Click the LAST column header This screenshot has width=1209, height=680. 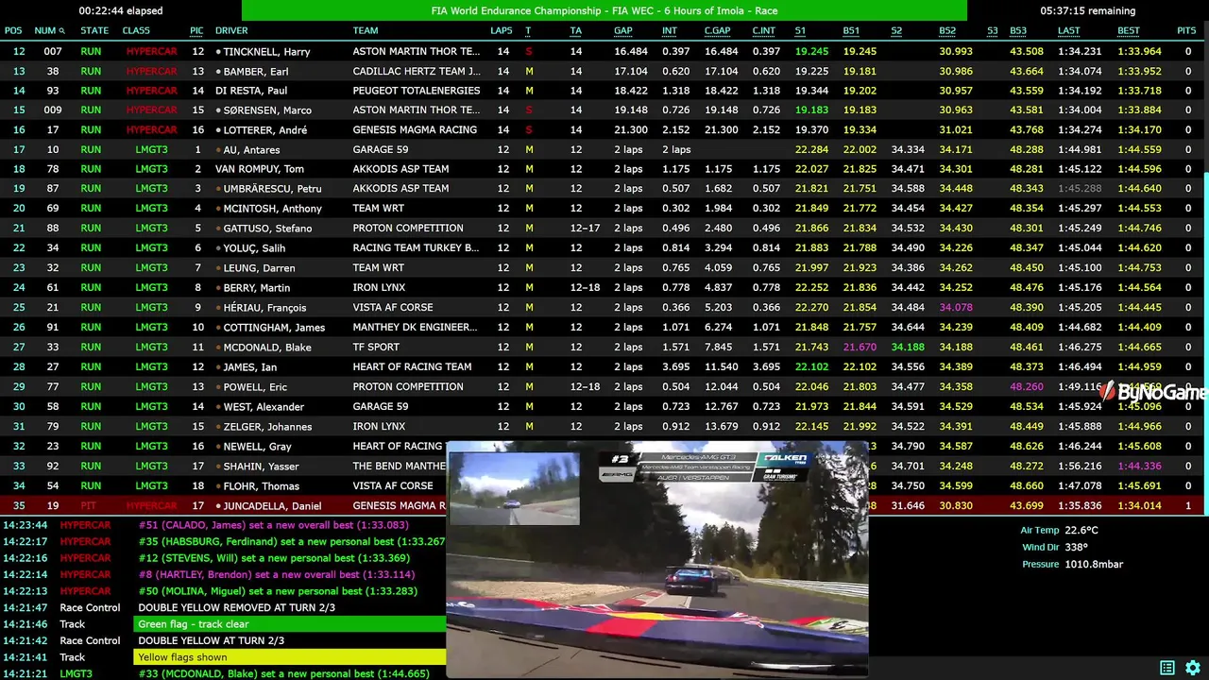[1068, 30]
